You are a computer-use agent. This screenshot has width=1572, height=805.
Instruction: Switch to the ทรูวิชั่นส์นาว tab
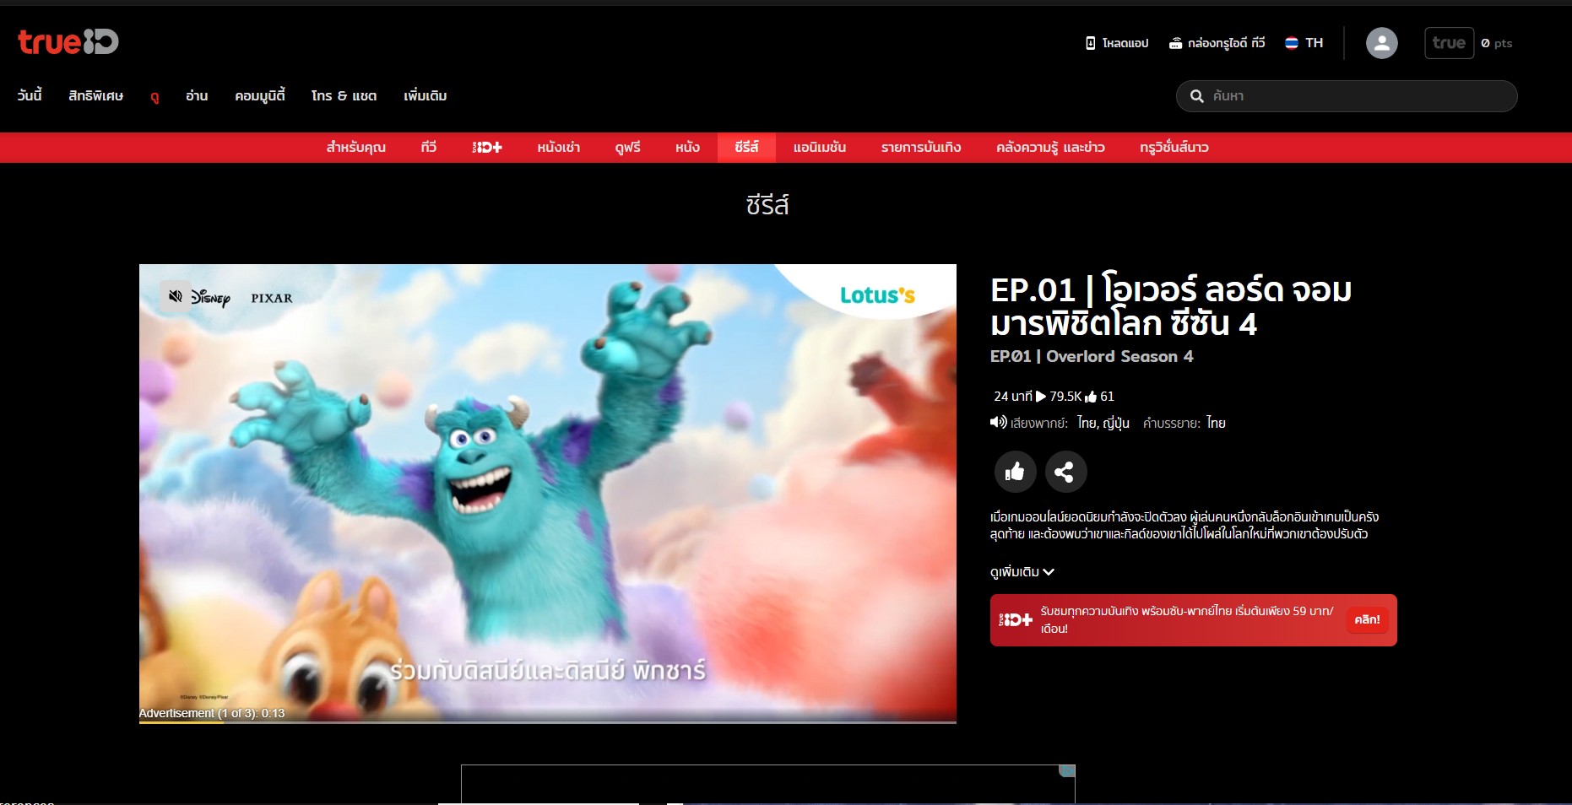[1174, 148]
